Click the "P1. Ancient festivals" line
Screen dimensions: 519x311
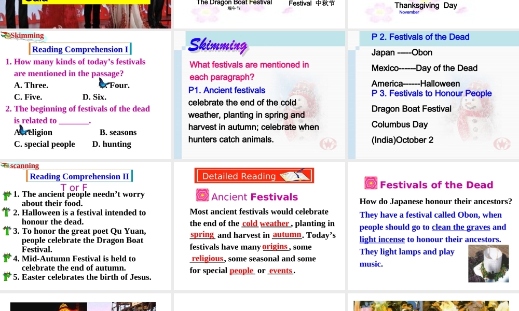pos(227,90)
